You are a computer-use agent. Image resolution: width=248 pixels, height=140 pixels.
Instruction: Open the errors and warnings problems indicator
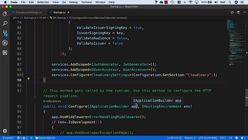22,138
